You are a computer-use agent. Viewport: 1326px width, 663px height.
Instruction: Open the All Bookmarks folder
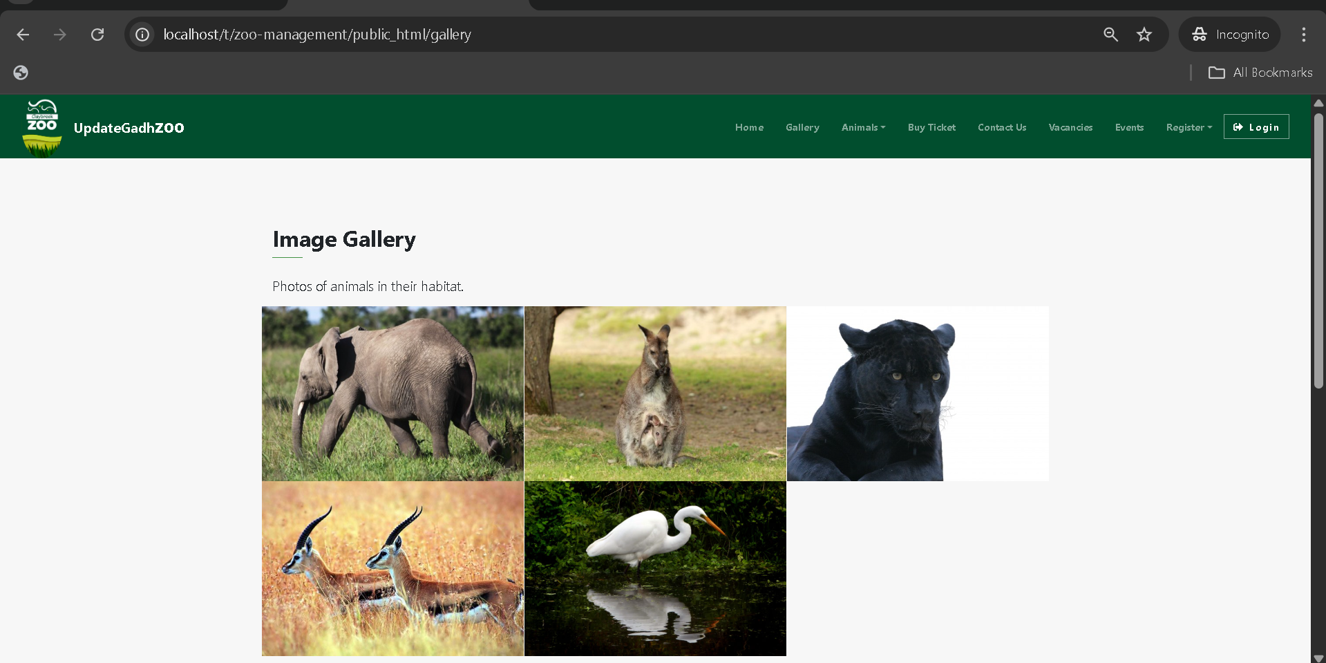pyautogui.click(x=1260, y=73)
